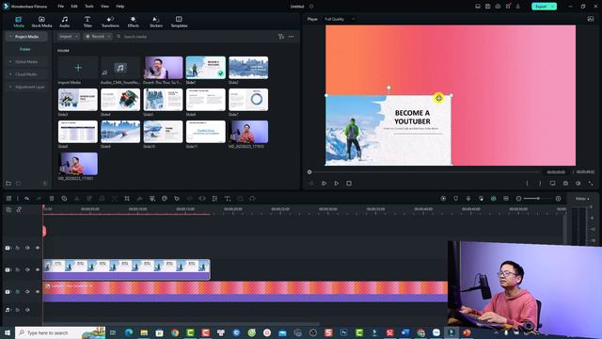Click the tag marker icon in timeline toolbar
Viewport: 602px width, 339px height.
pyautogui.click(x=64, y=199)
